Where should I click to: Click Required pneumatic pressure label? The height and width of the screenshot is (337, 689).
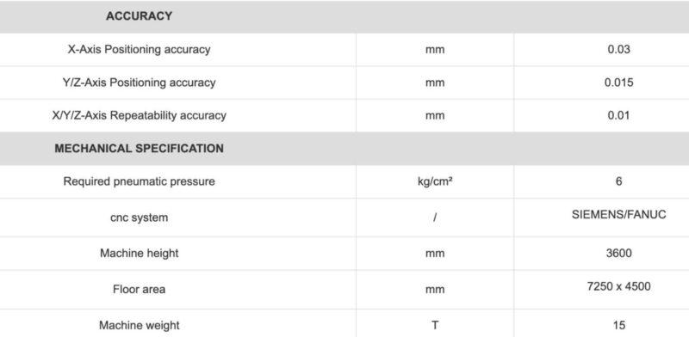[139, 181]
